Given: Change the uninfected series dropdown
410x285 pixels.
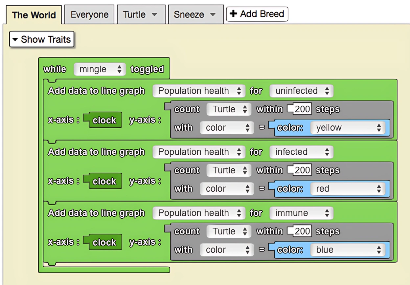Looking at the screenshot, I should click(301, 91).
